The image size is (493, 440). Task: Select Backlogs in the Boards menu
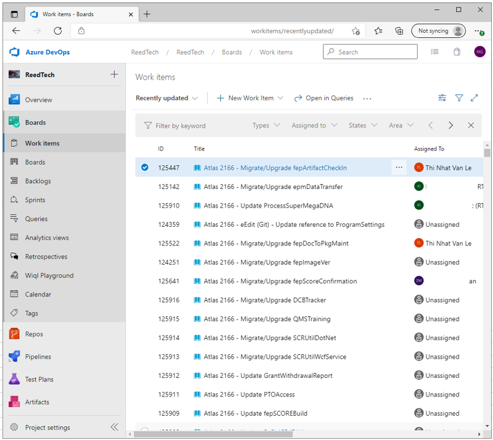[x=38, y=181]
